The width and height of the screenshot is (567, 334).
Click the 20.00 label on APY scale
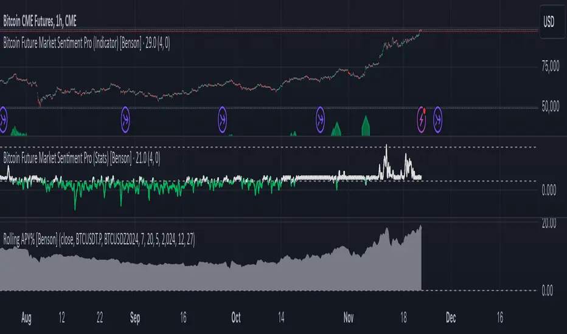coord(549,223)
